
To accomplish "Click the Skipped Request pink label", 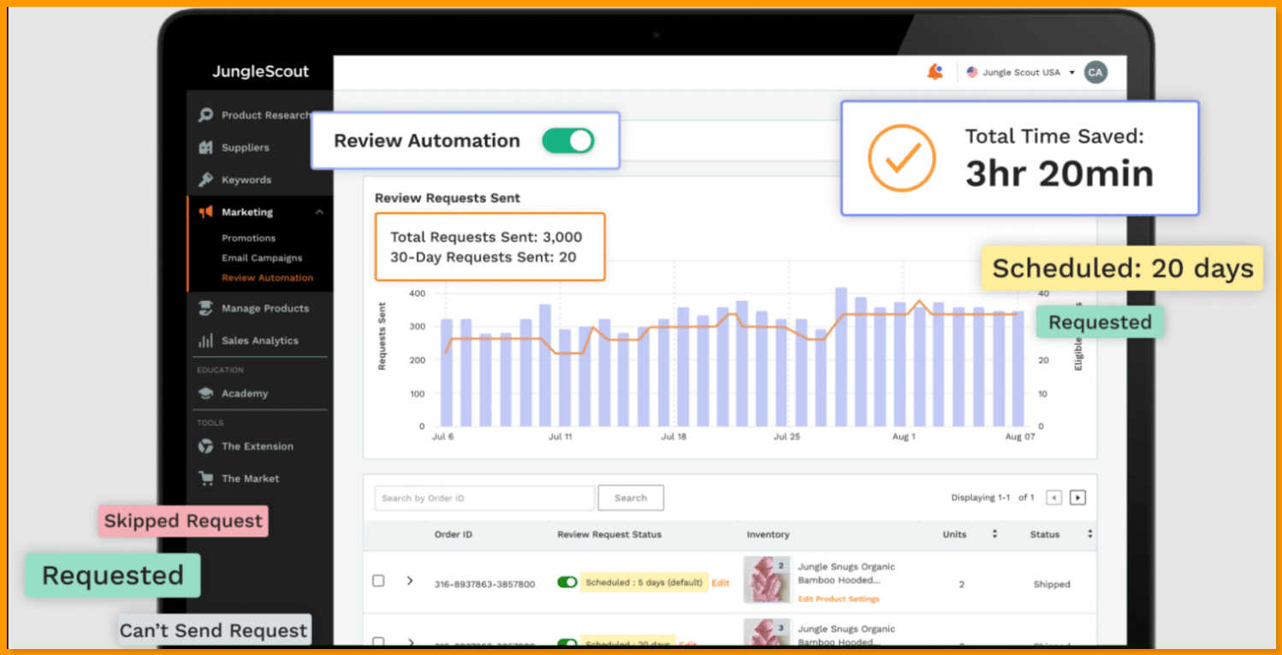I will (x=183, y=521).
